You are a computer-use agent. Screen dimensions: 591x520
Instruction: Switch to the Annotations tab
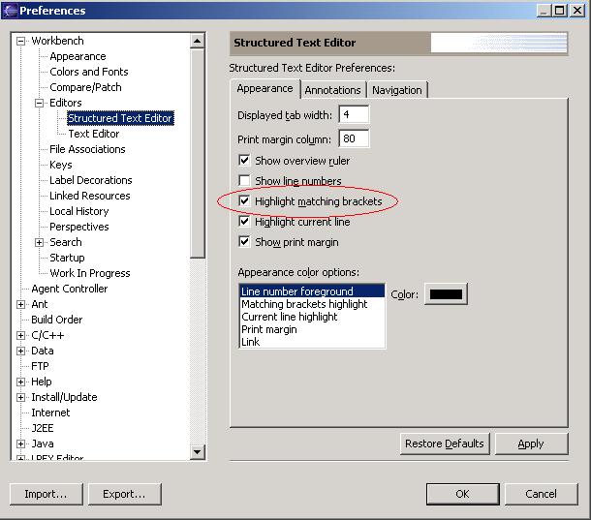332,90
